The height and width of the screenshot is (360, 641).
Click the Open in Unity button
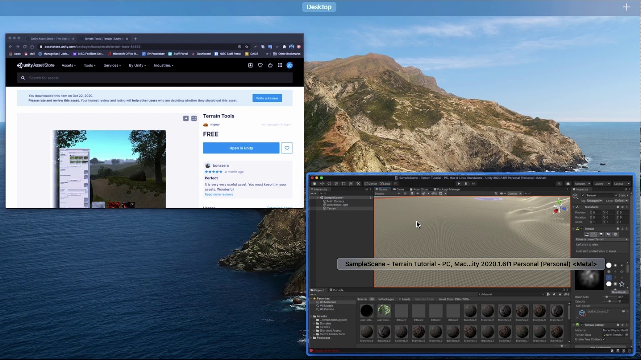coord(241,148)
